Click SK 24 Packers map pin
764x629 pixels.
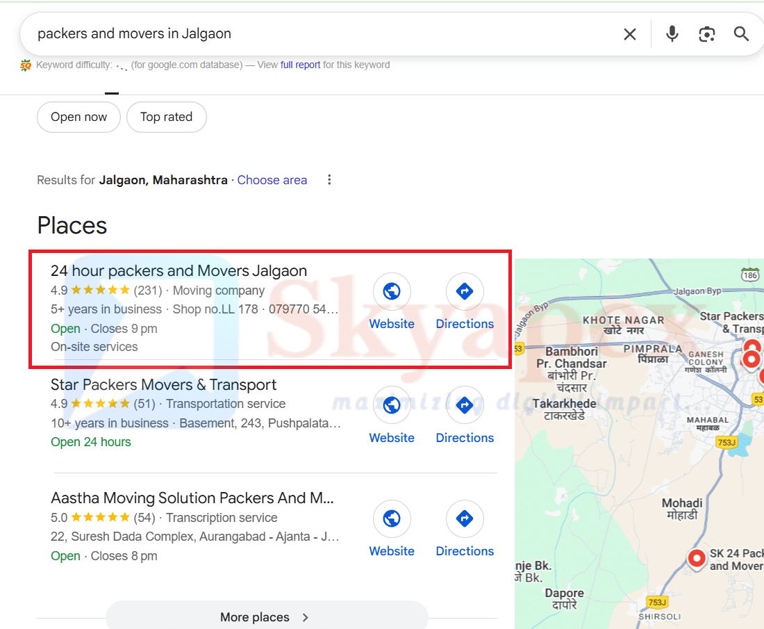click(x=696, y=557)
